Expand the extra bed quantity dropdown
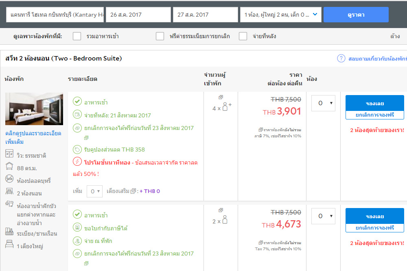This screenshot has width=407, height=271. [x=94, y=191]
